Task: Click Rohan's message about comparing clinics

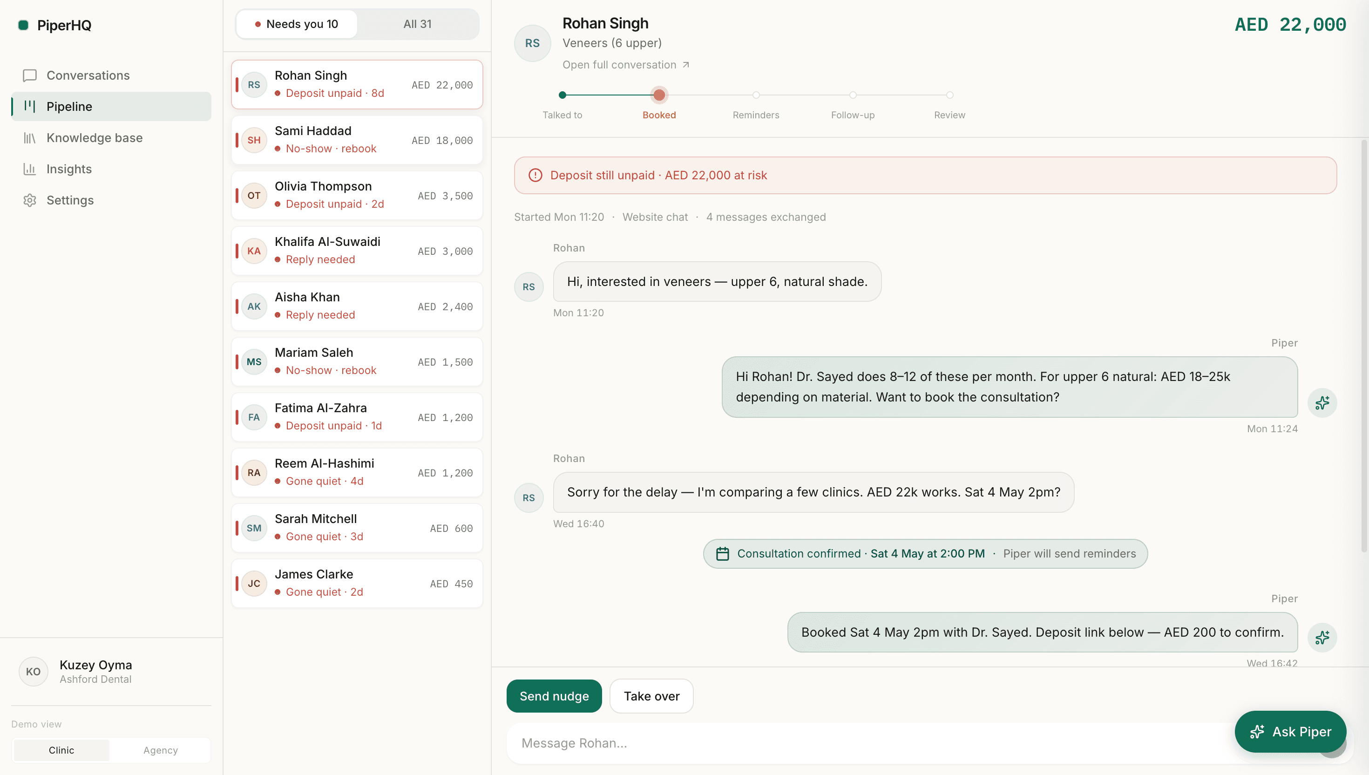Action: coord(813,492)
